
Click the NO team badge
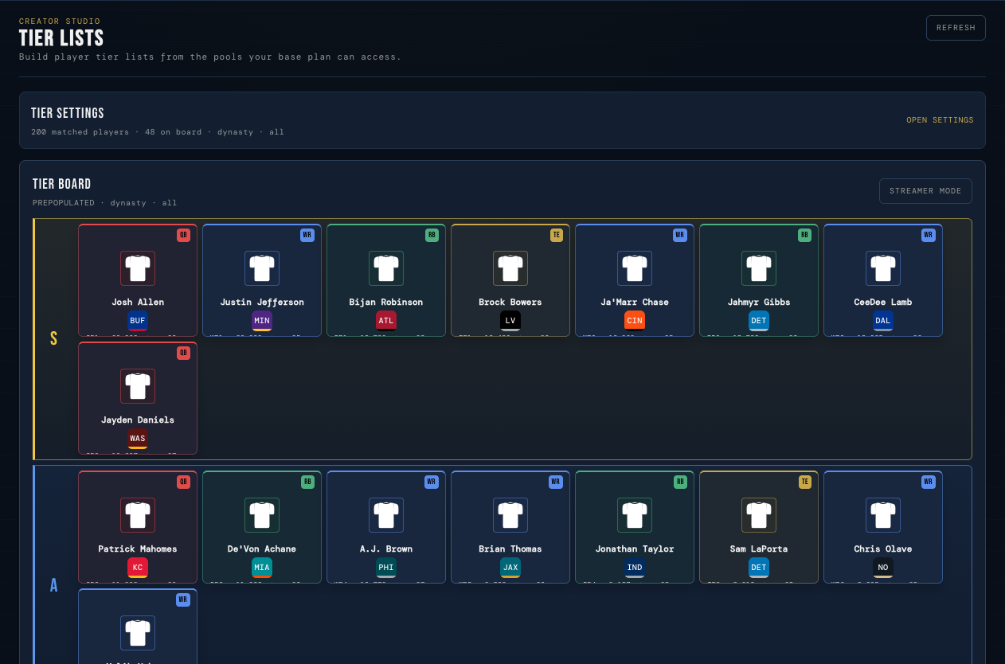pos(883,568)
